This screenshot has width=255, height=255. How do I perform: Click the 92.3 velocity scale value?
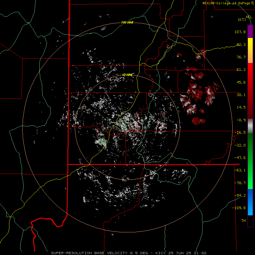241,44
